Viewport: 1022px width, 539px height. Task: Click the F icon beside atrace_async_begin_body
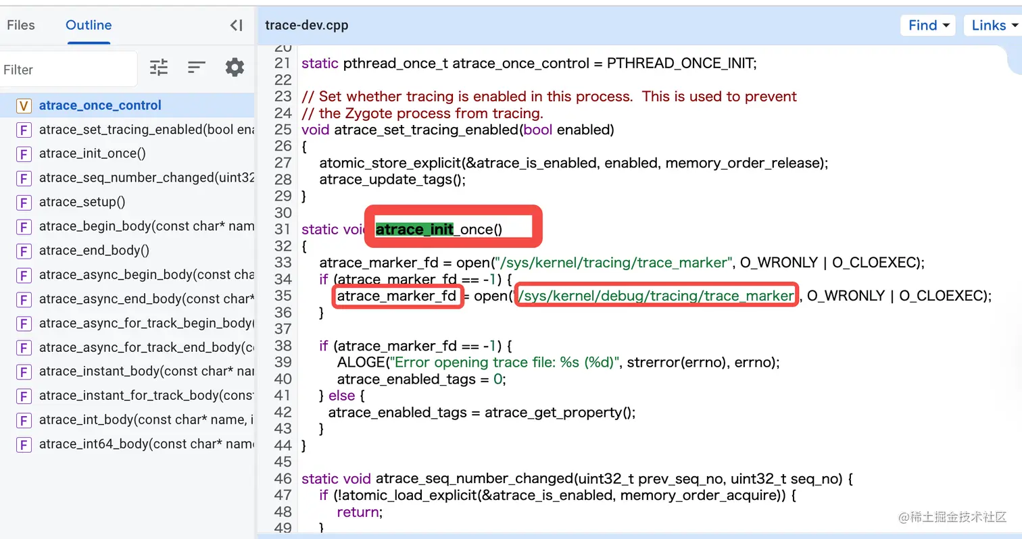[24, 276]
